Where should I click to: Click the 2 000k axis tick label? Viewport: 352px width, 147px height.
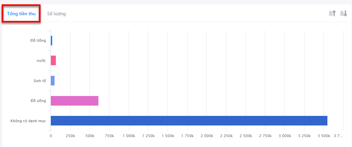(x=207, y=136)
